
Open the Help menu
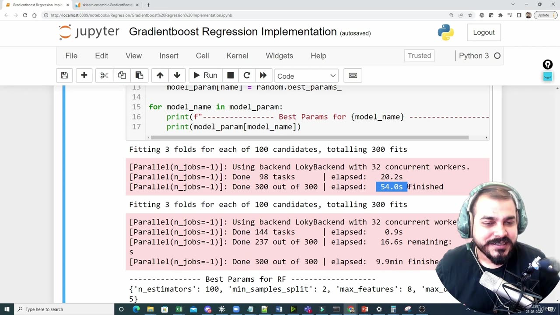(x=318, y=56)
